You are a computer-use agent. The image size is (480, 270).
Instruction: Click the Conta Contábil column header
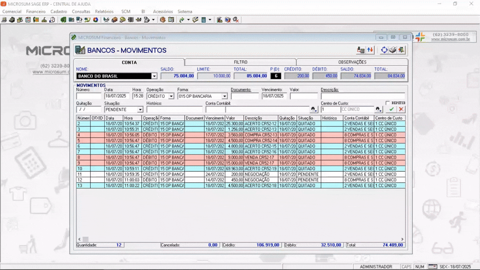[359, 118]
